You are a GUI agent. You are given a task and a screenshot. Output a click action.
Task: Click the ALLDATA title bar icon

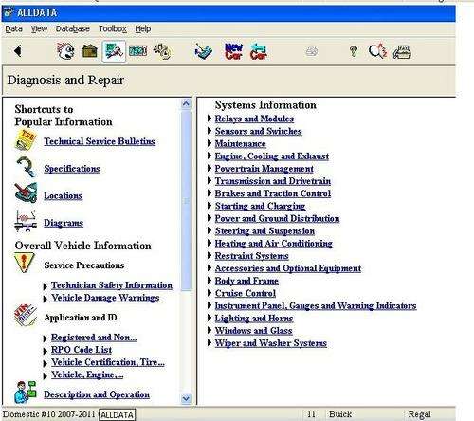tap(9, 12)
